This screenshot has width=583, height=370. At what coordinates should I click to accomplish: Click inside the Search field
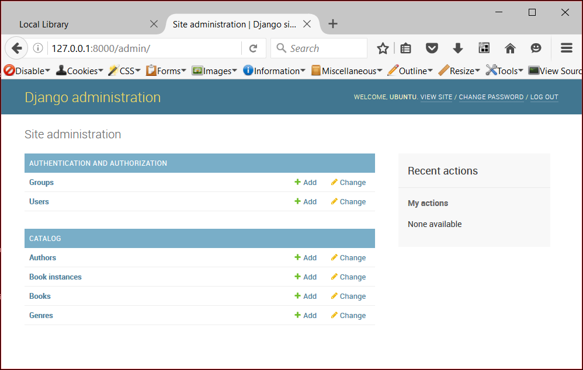coord(318,48)
